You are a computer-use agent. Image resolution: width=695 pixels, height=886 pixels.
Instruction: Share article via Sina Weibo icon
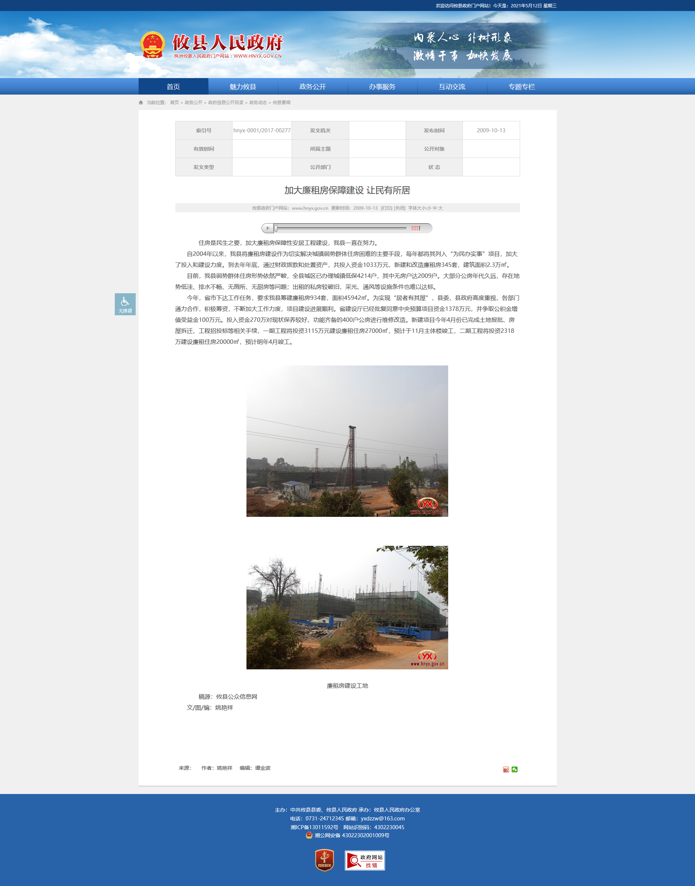coord(506,769)
